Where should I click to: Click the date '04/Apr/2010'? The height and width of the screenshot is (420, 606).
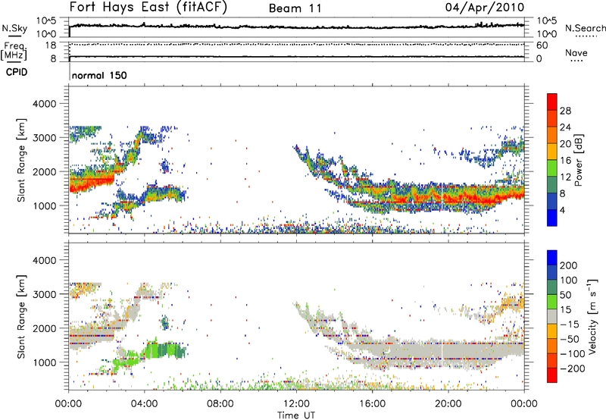(485, 8)
